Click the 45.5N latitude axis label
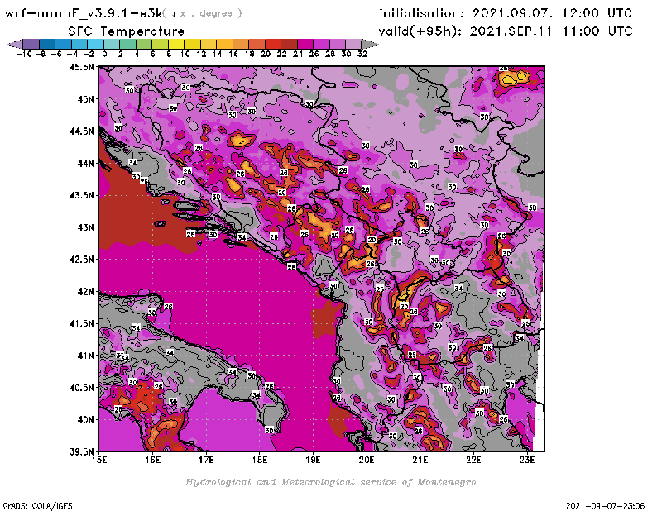The image size is (662, 511). coord(81,68)
